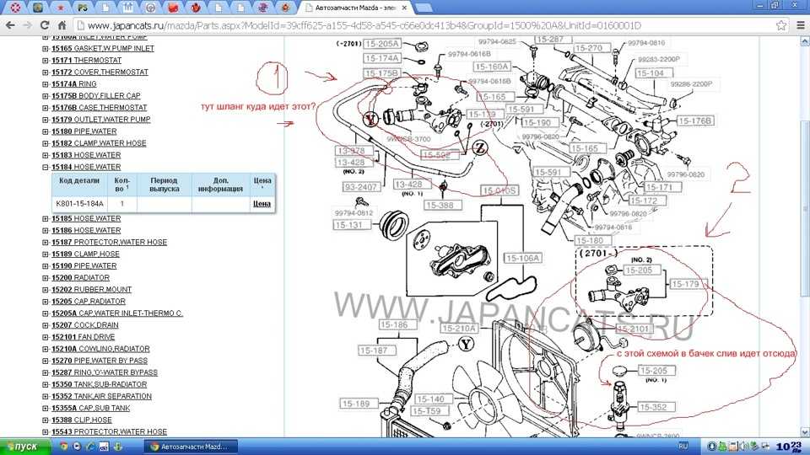Open the 15388 CLIP,HOSE link
Image resolution: width=810 pixels, height=455 pixels.
(82, 420)
